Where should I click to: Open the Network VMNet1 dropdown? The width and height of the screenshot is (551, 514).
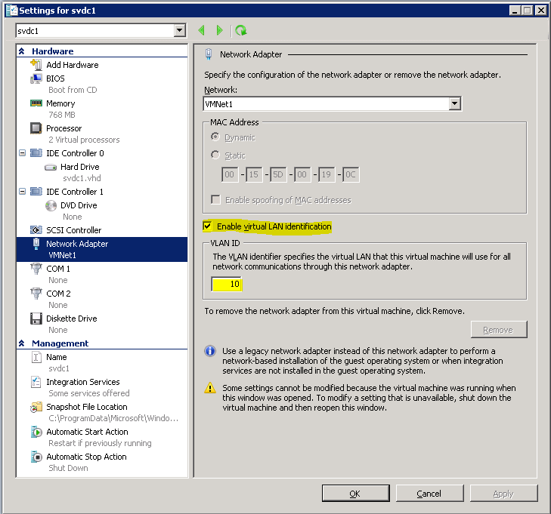pyautogui.click(x=455, y=103)
